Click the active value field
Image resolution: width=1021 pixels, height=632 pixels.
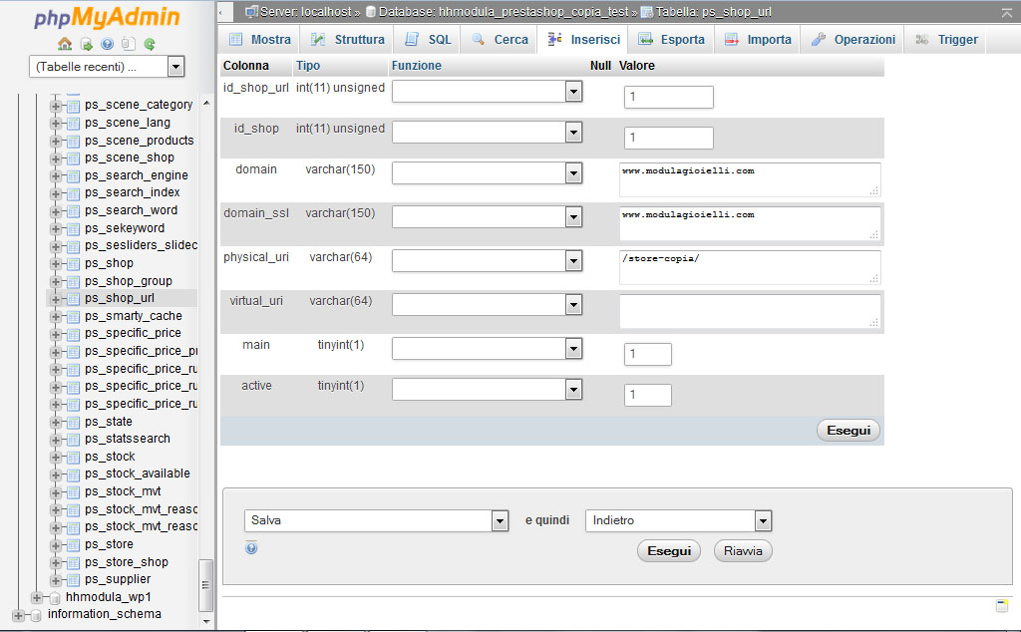pyautogui.click(x=648, y=395)
